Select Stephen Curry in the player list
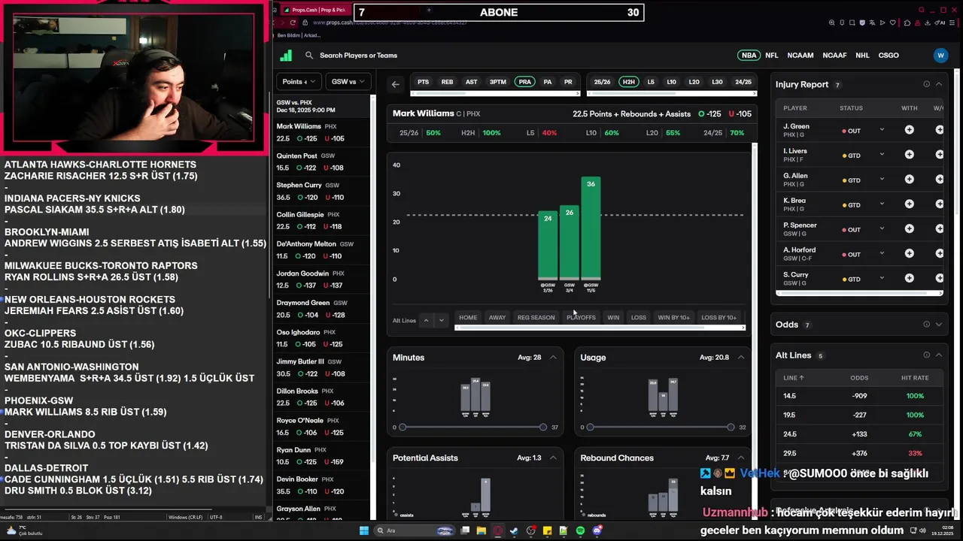Viewport: 963px width, 541px height. (321, 192)
